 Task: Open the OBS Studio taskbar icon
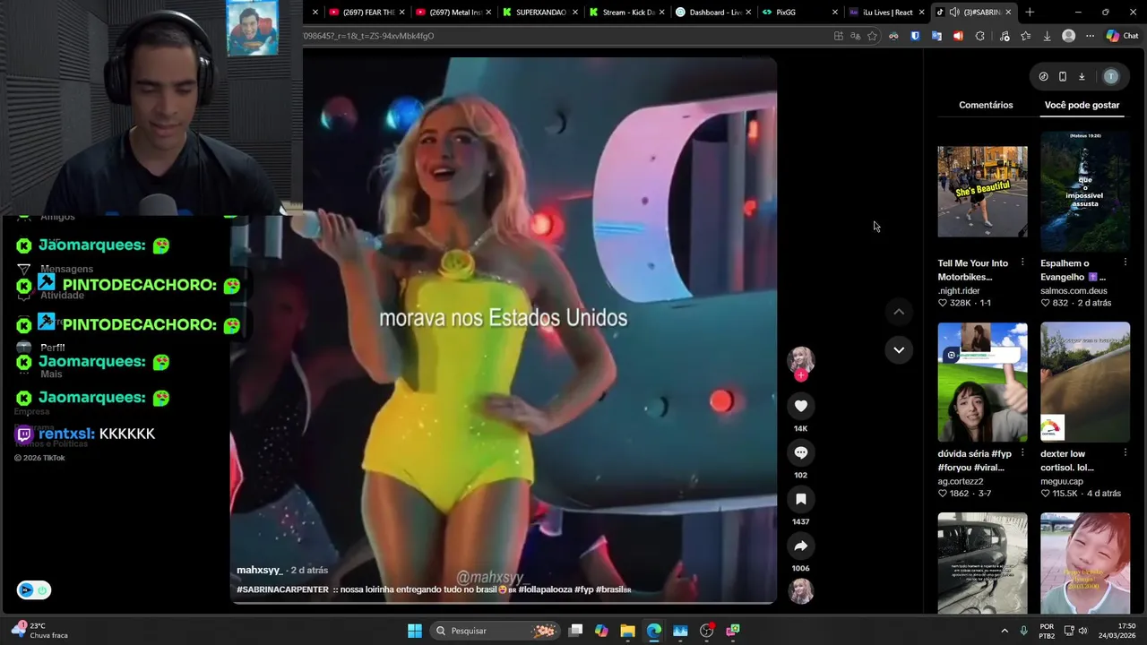click(x=707, y=631)
